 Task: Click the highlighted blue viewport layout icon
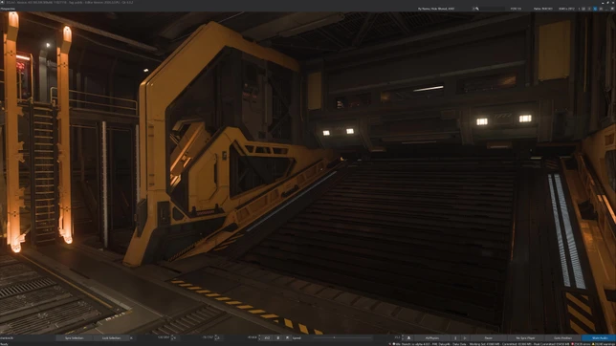point(595,9)
